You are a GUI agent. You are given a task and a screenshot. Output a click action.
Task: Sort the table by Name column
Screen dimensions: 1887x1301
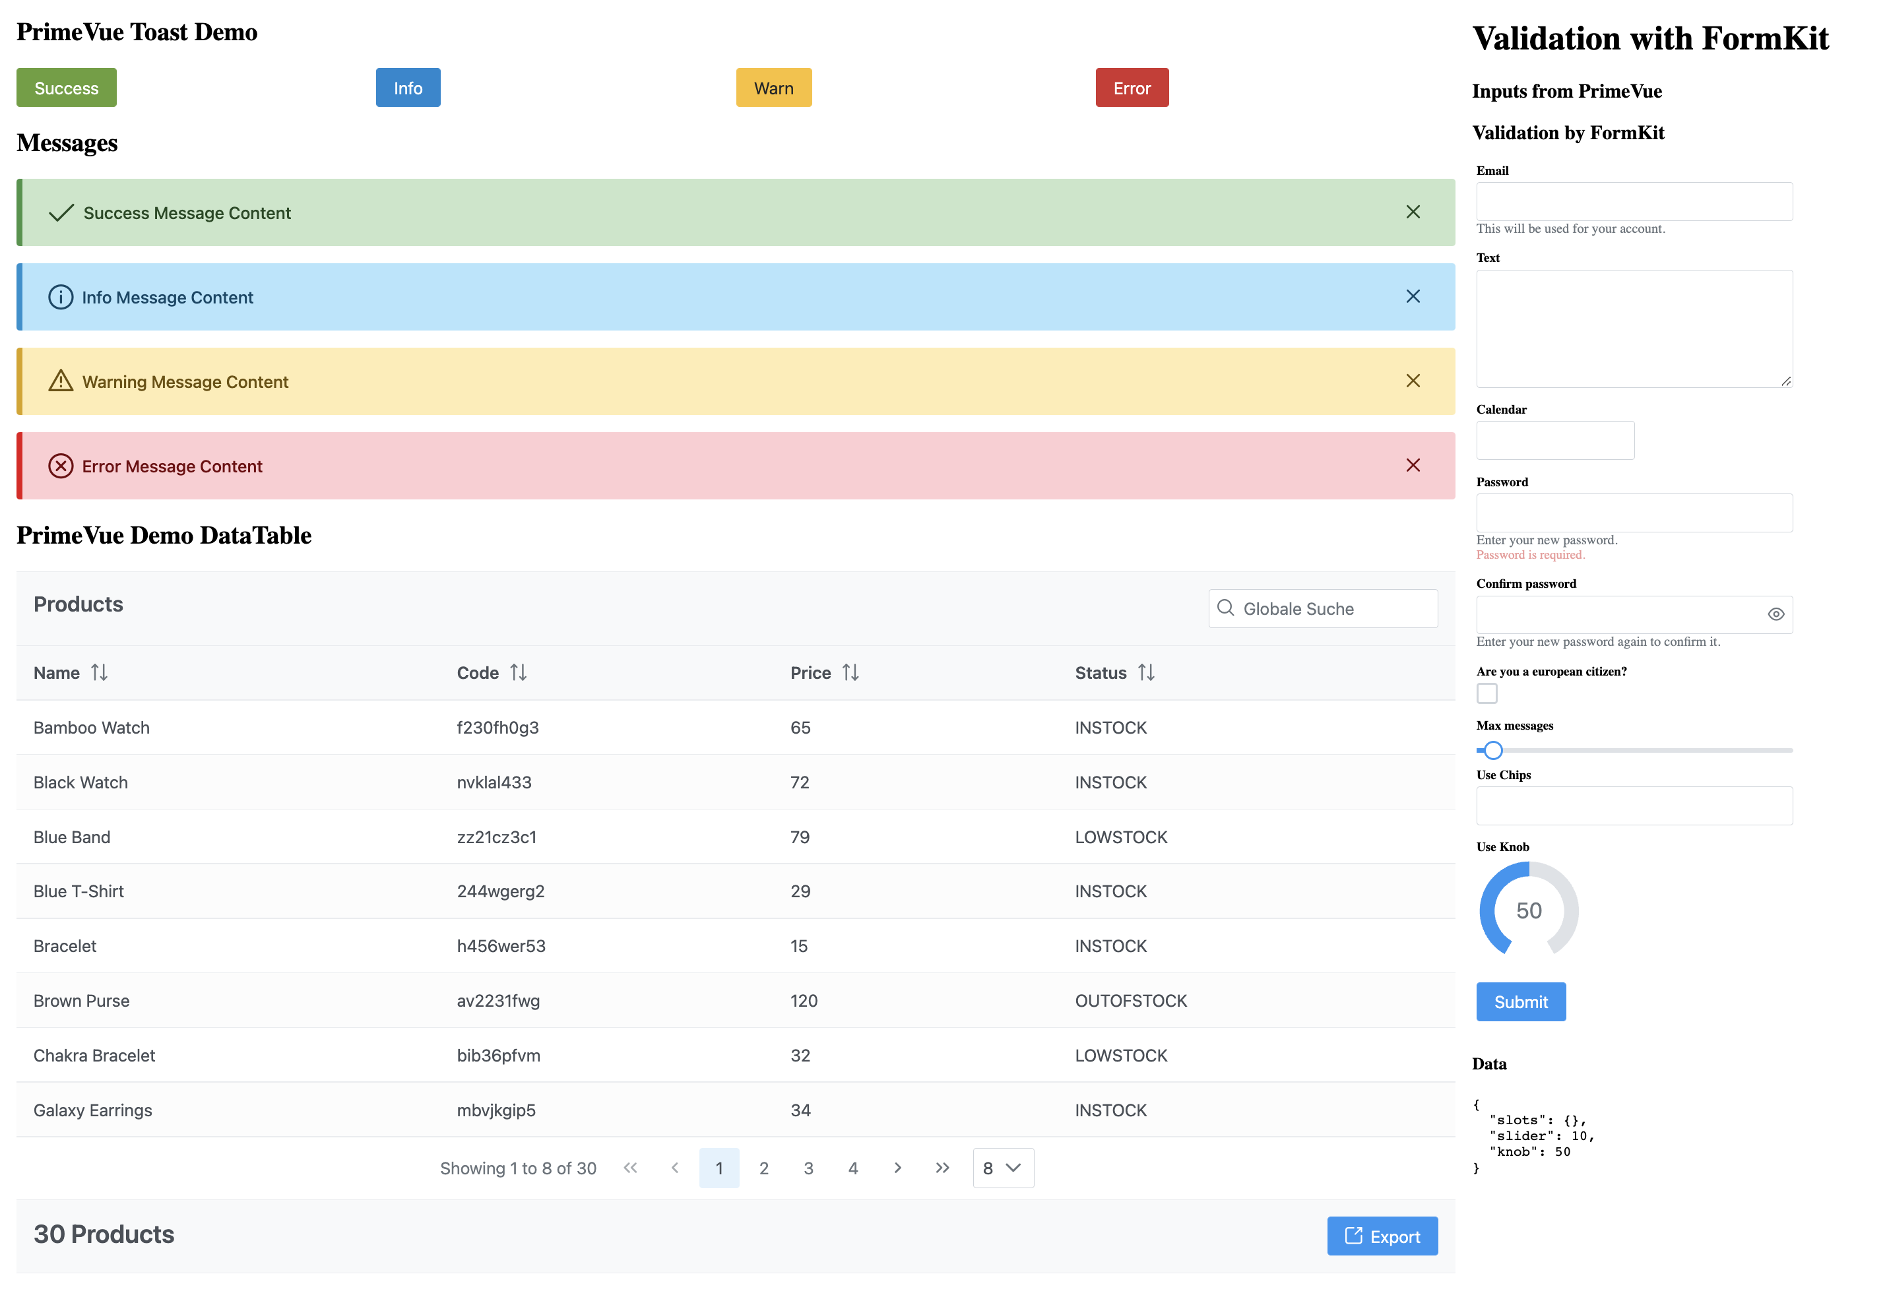pyautogui.click(x=100, y=672)
